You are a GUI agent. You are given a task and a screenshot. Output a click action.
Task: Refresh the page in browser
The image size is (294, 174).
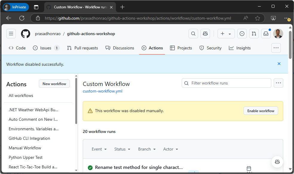pos(22,18)
